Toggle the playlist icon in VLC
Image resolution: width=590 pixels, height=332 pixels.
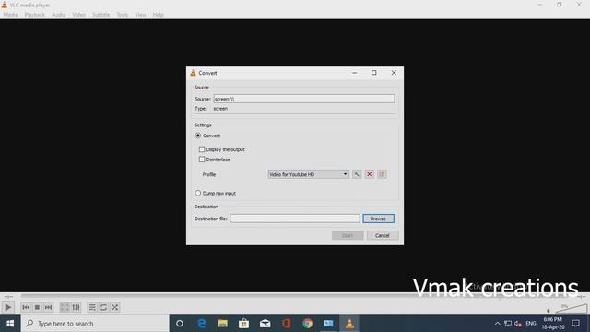point(92,307)
